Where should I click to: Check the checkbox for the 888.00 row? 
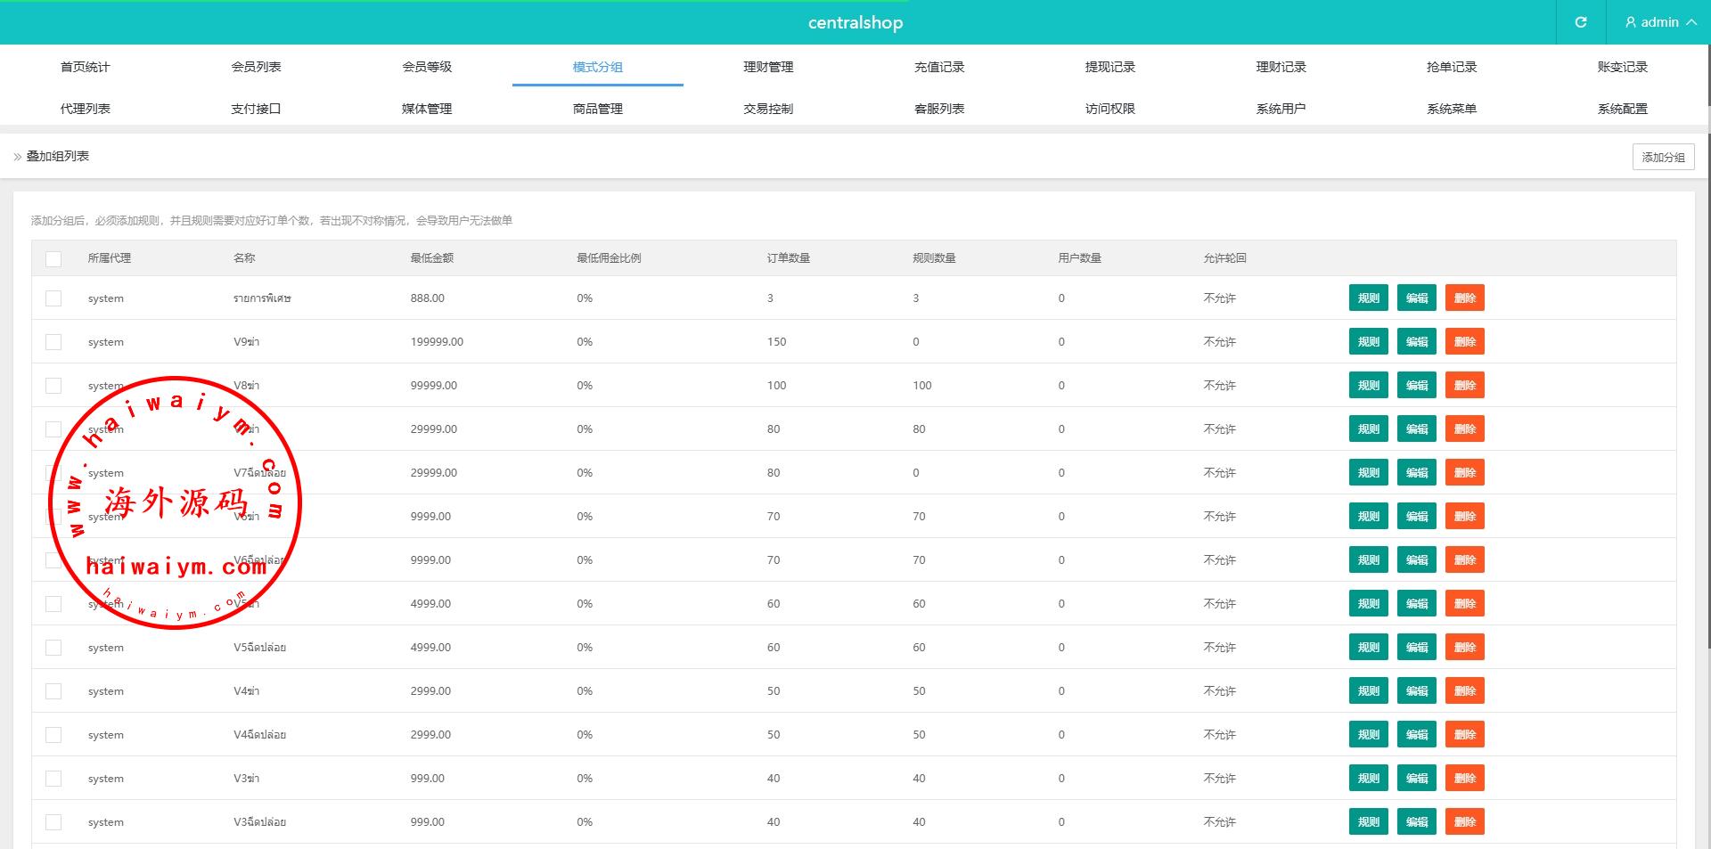pos(53,298)
